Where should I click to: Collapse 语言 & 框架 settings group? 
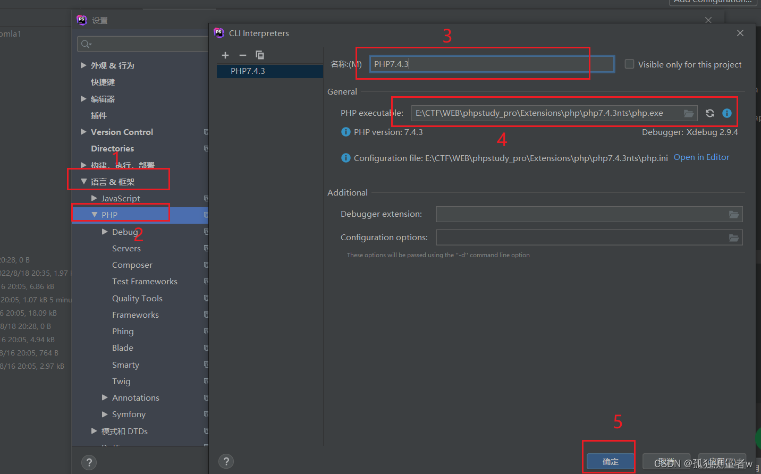click(x=83, y=182)
